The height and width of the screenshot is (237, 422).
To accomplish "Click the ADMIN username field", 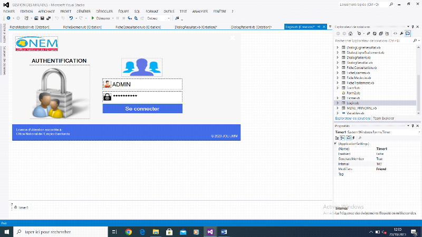I will [146, 84].
